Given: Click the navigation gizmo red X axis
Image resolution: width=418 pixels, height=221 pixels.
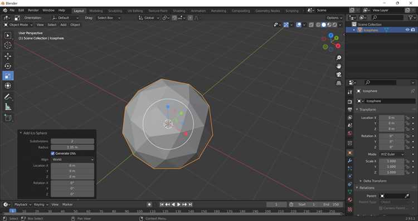Looking at the screenshot, I should tap(338, 46).
